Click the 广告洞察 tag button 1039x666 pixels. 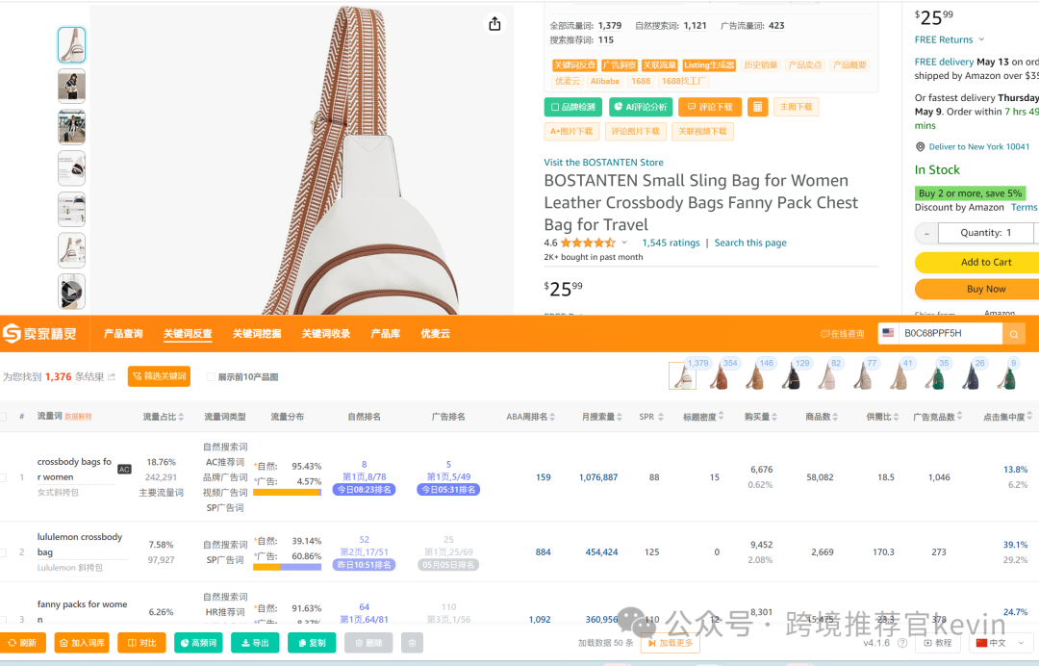pyautogui.click(x=620, y=64)
